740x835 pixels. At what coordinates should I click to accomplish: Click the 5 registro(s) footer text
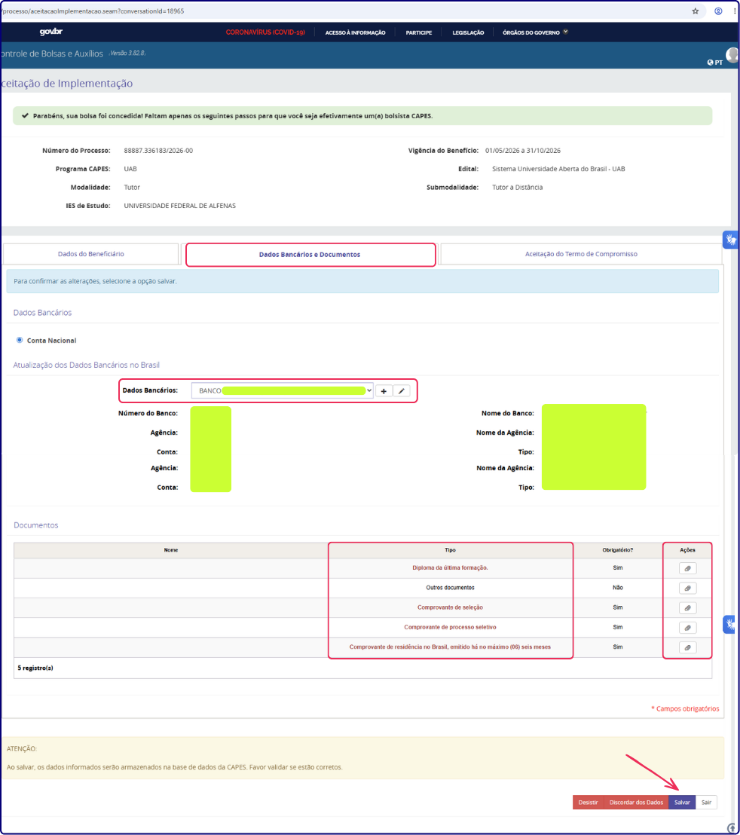(x=35, y=668)
